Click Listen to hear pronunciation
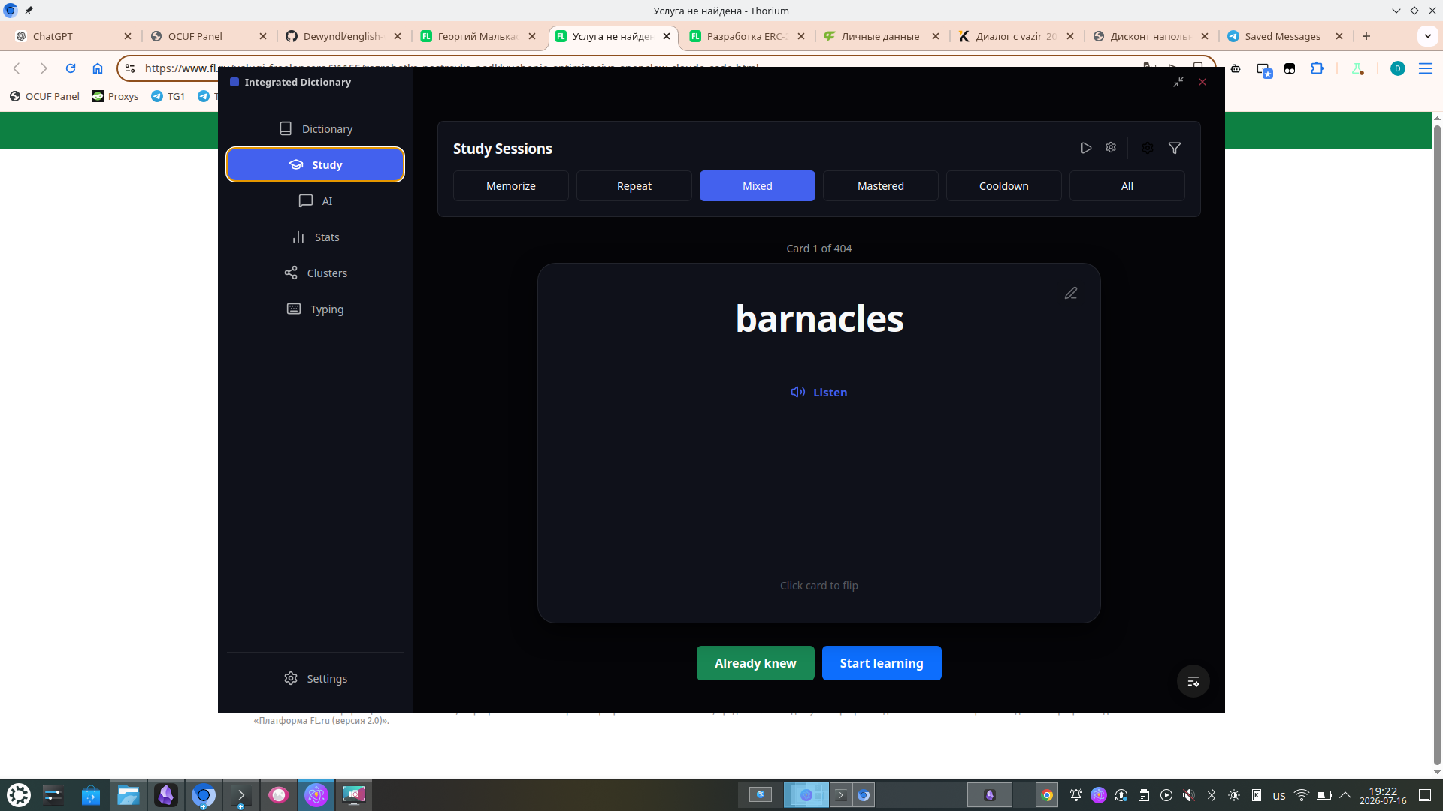1443x811 pixels. click(x=818, y=392)
